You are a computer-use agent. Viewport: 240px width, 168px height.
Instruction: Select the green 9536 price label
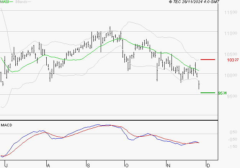pos(222,93)
